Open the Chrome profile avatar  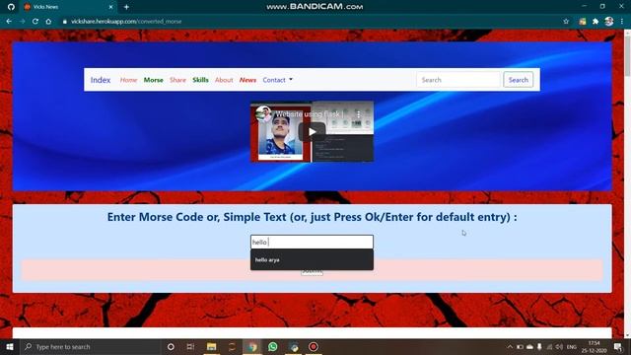(x=609, y=22)
